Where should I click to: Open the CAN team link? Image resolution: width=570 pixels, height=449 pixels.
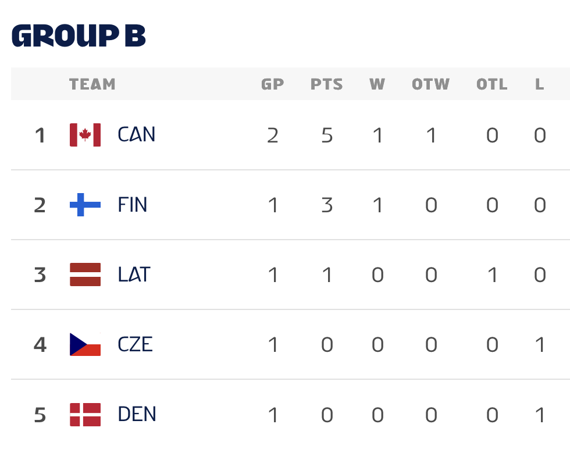(137, 135)
